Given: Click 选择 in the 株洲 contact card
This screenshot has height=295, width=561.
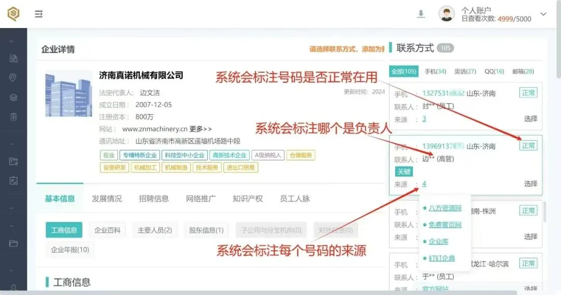Looking at the screenshot, I should click(x=530, y=237).
